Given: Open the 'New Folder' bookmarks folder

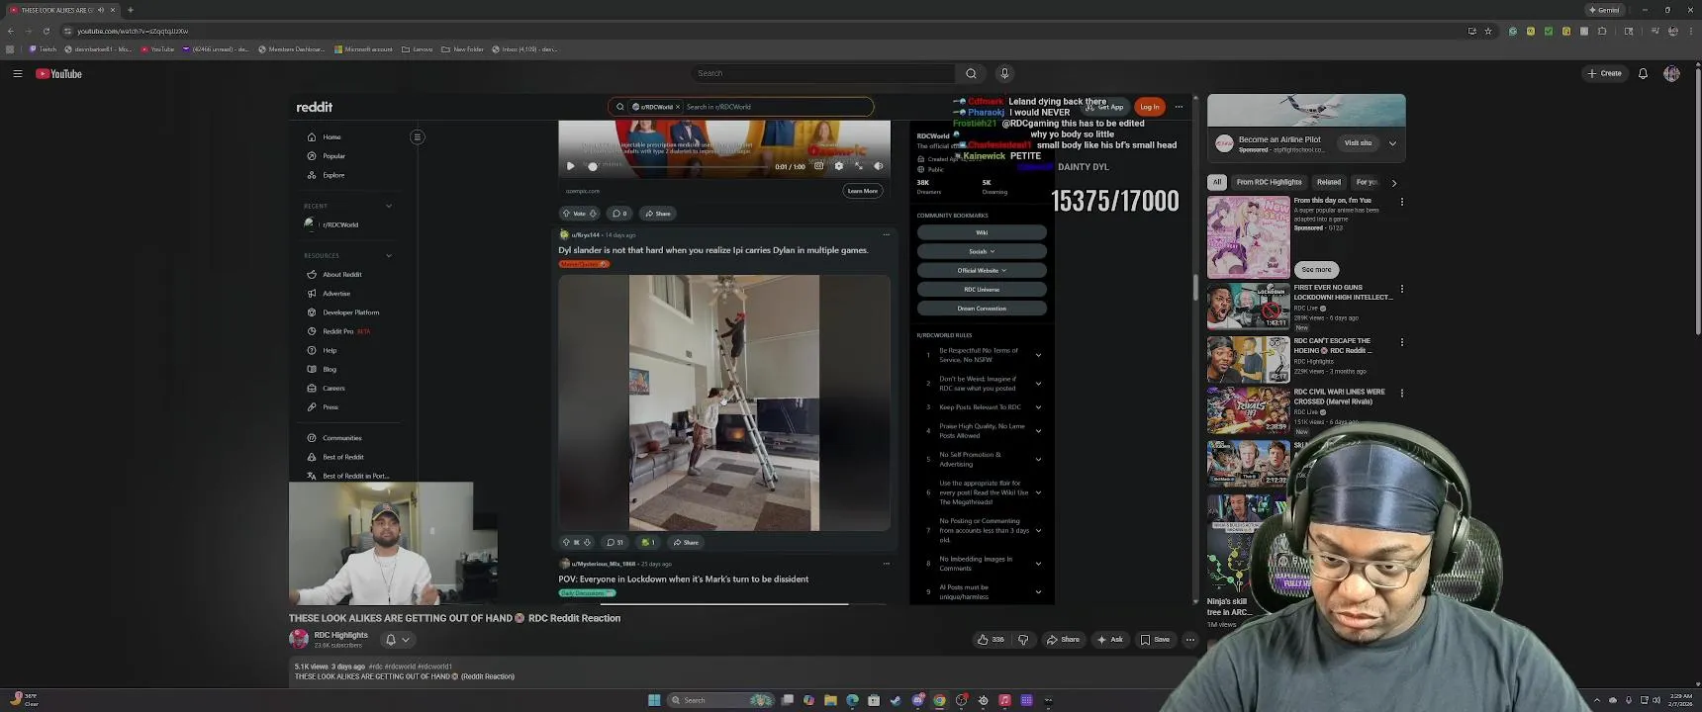Looking at the screenshot, I should pyautogui.click(x=462, y=49).
